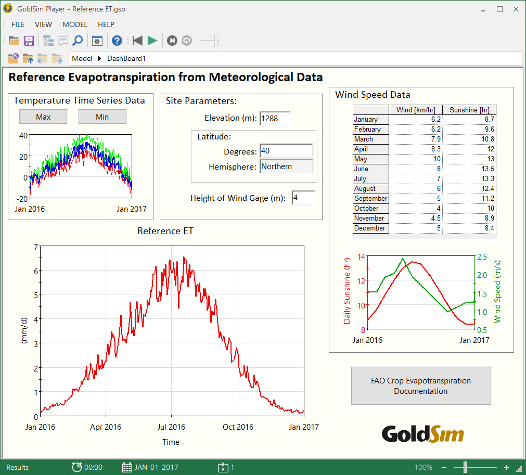Open the Hemisphere selection box showing Northern
The height and width of the screenshot is (475, 526).
click(x=286, y=166)
